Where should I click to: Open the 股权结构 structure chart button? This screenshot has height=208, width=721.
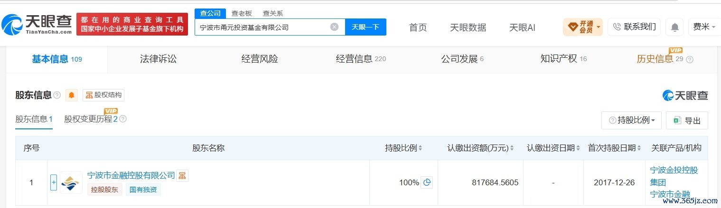point(103,95)
